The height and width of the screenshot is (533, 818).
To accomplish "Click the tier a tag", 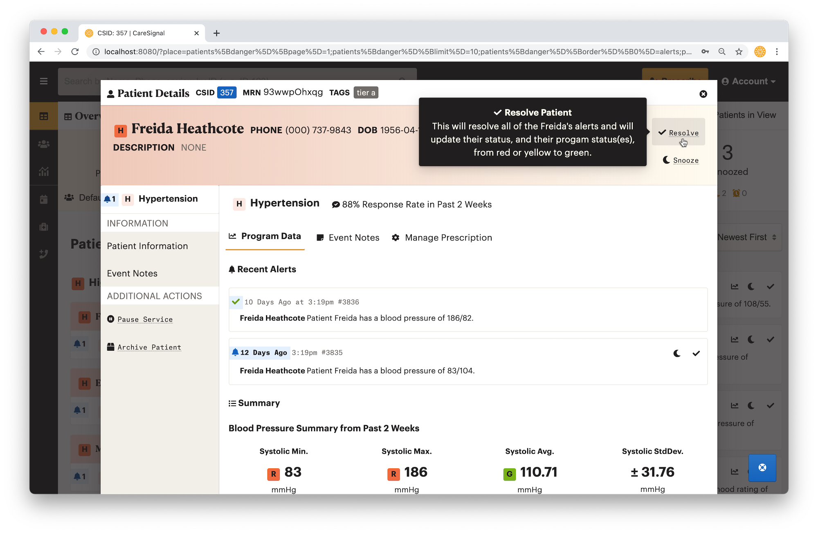I will pos(366,93).
